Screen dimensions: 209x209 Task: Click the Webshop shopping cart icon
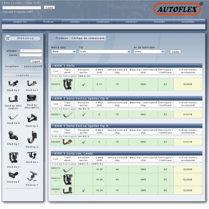(x=8, y=38)
